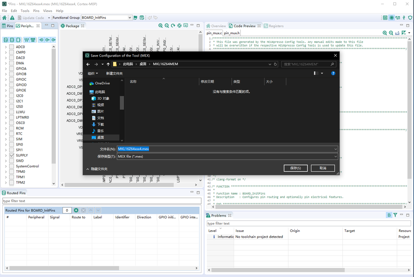The image size is (414, 277).
Task: Expand the GPIOB tree node
Action: pyautogui.click(x=6, y=74)
